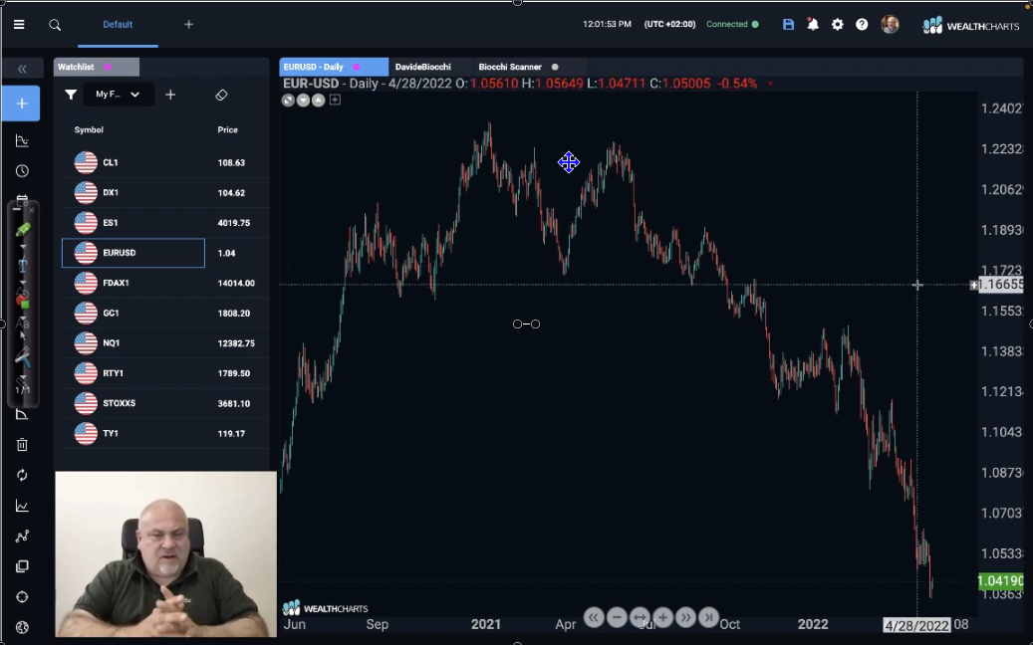
Task: Click the chart header plus square icon
Action: (x=335, y=101)
